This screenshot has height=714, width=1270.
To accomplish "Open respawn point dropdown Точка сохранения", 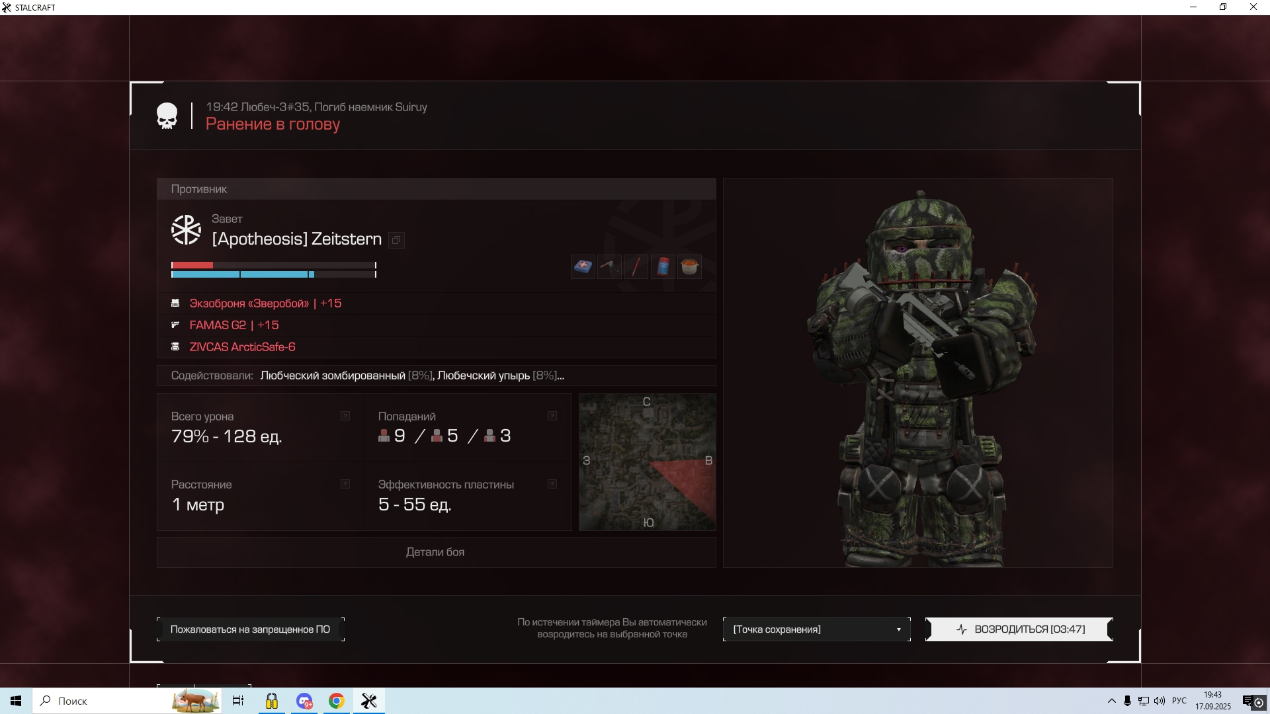I will (816, 629).
